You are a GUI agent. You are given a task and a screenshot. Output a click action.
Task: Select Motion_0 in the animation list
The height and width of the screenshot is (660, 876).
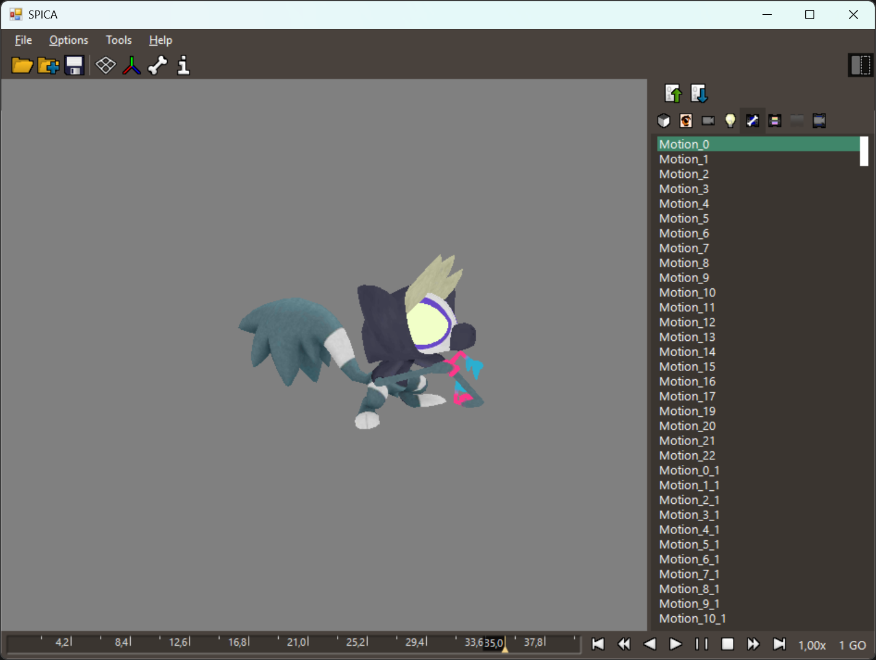[x=758, y=144]
